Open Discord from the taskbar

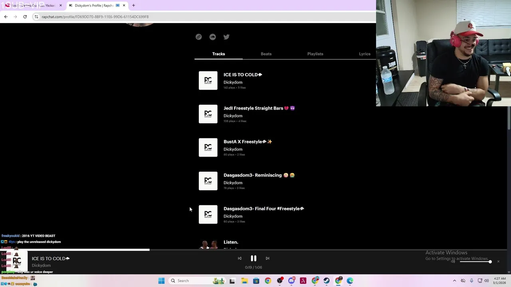point(291,281)
